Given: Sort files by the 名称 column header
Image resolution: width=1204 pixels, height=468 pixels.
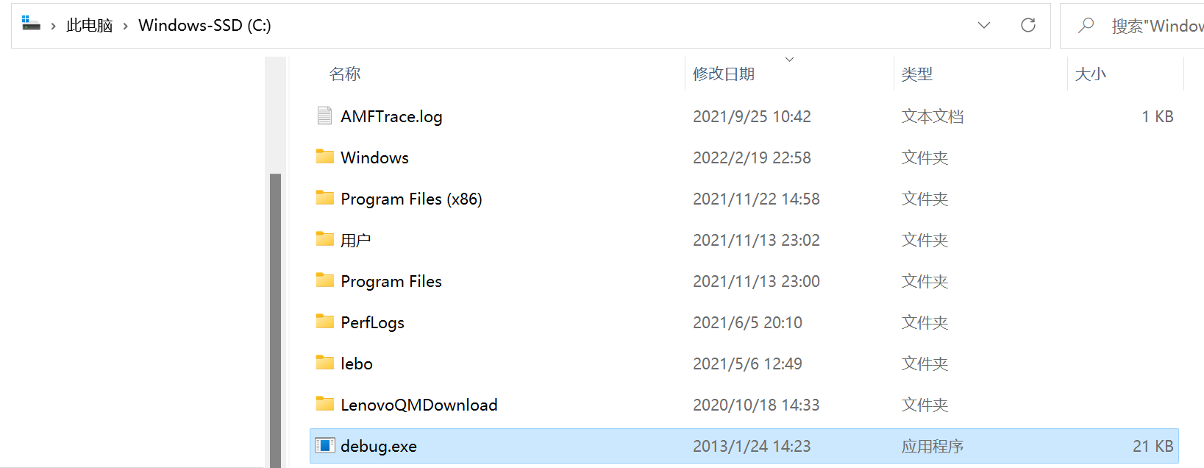Looking at the screenshot, I should (x=344, y=73).
